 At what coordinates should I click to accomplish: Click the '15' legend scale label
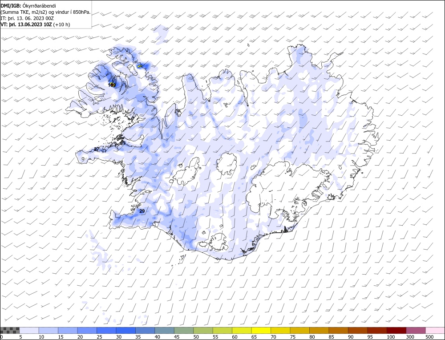(x=61, y=337)
